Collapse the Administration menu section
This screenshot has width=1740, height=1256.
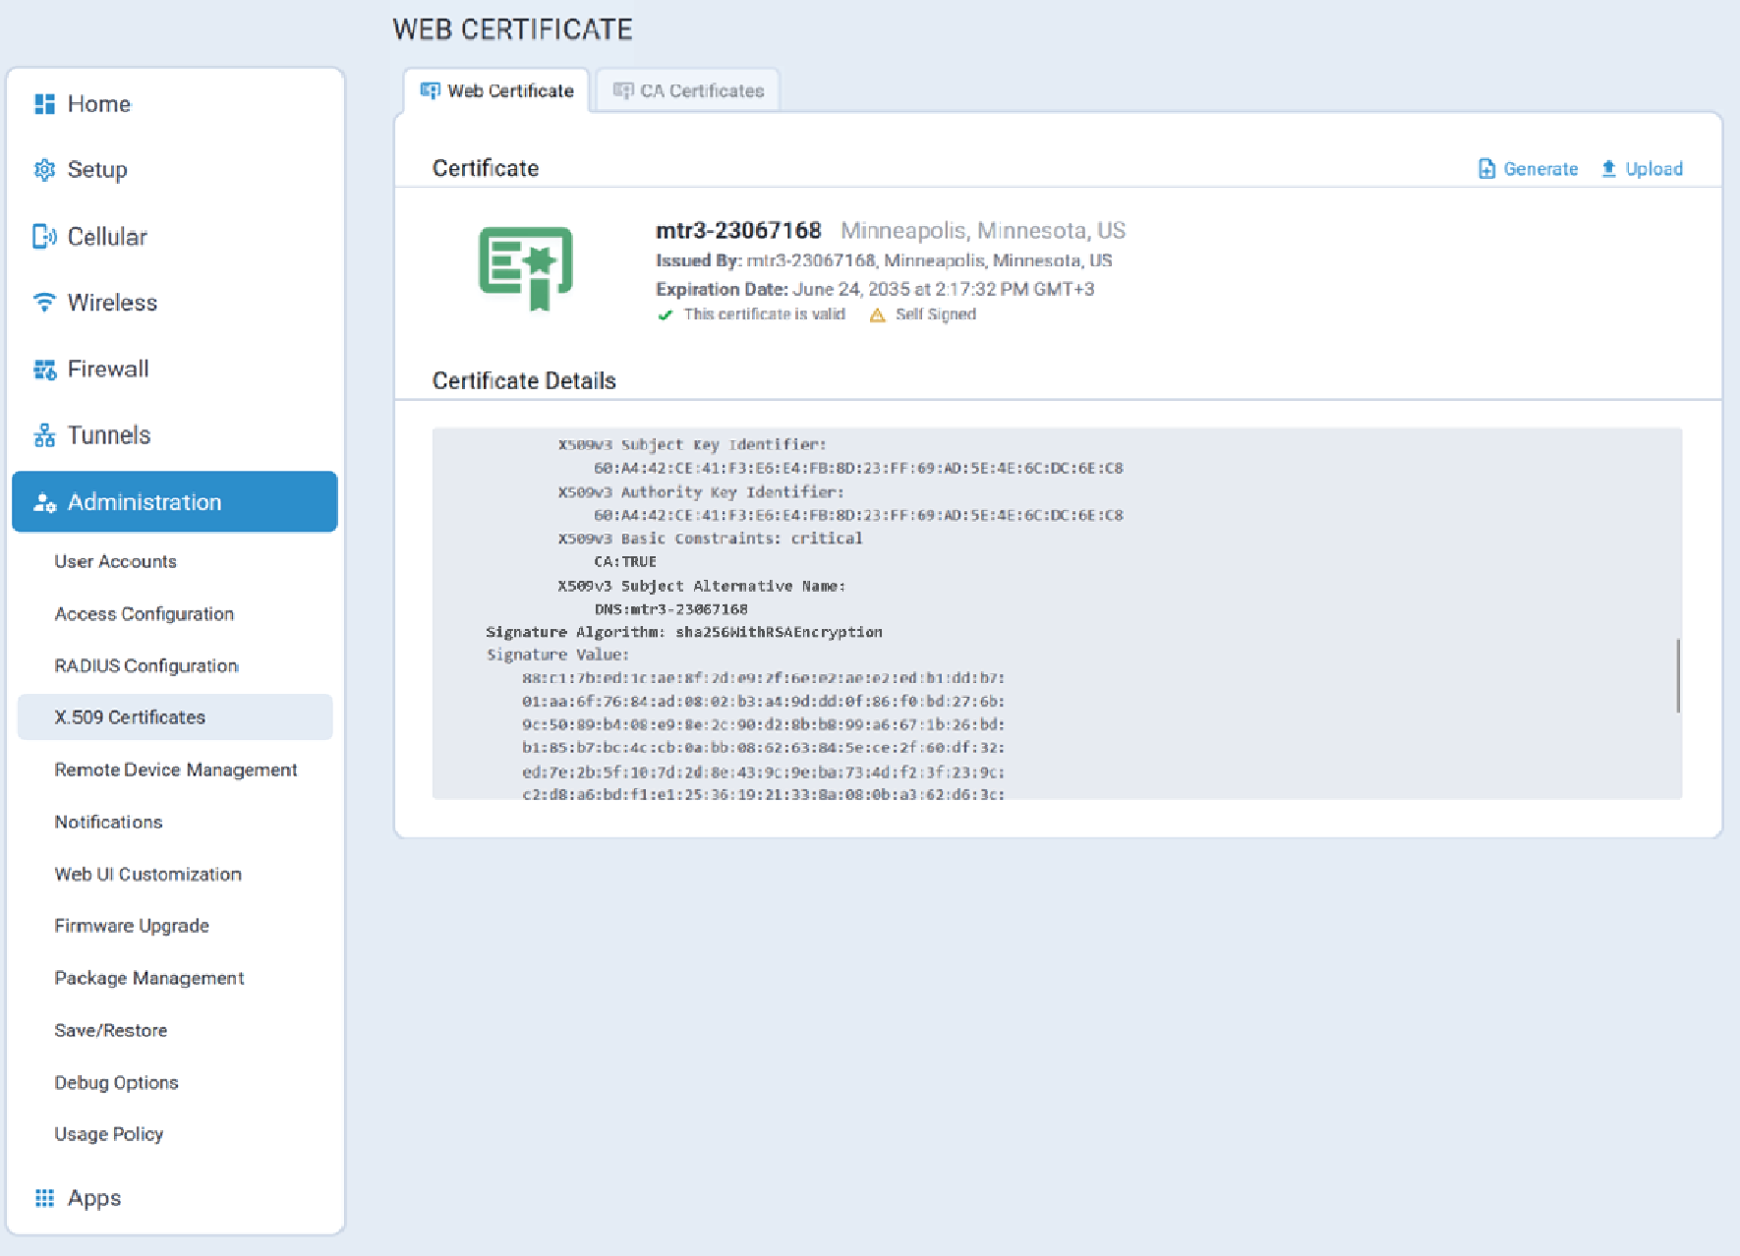174,502
